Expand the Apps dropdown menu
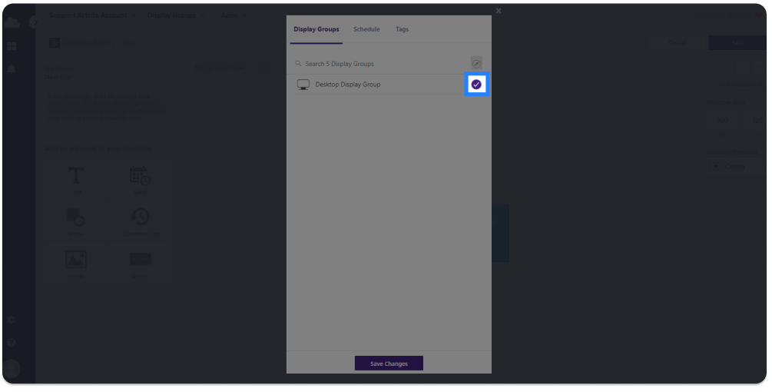772x392 pixels. click(233, 15)
